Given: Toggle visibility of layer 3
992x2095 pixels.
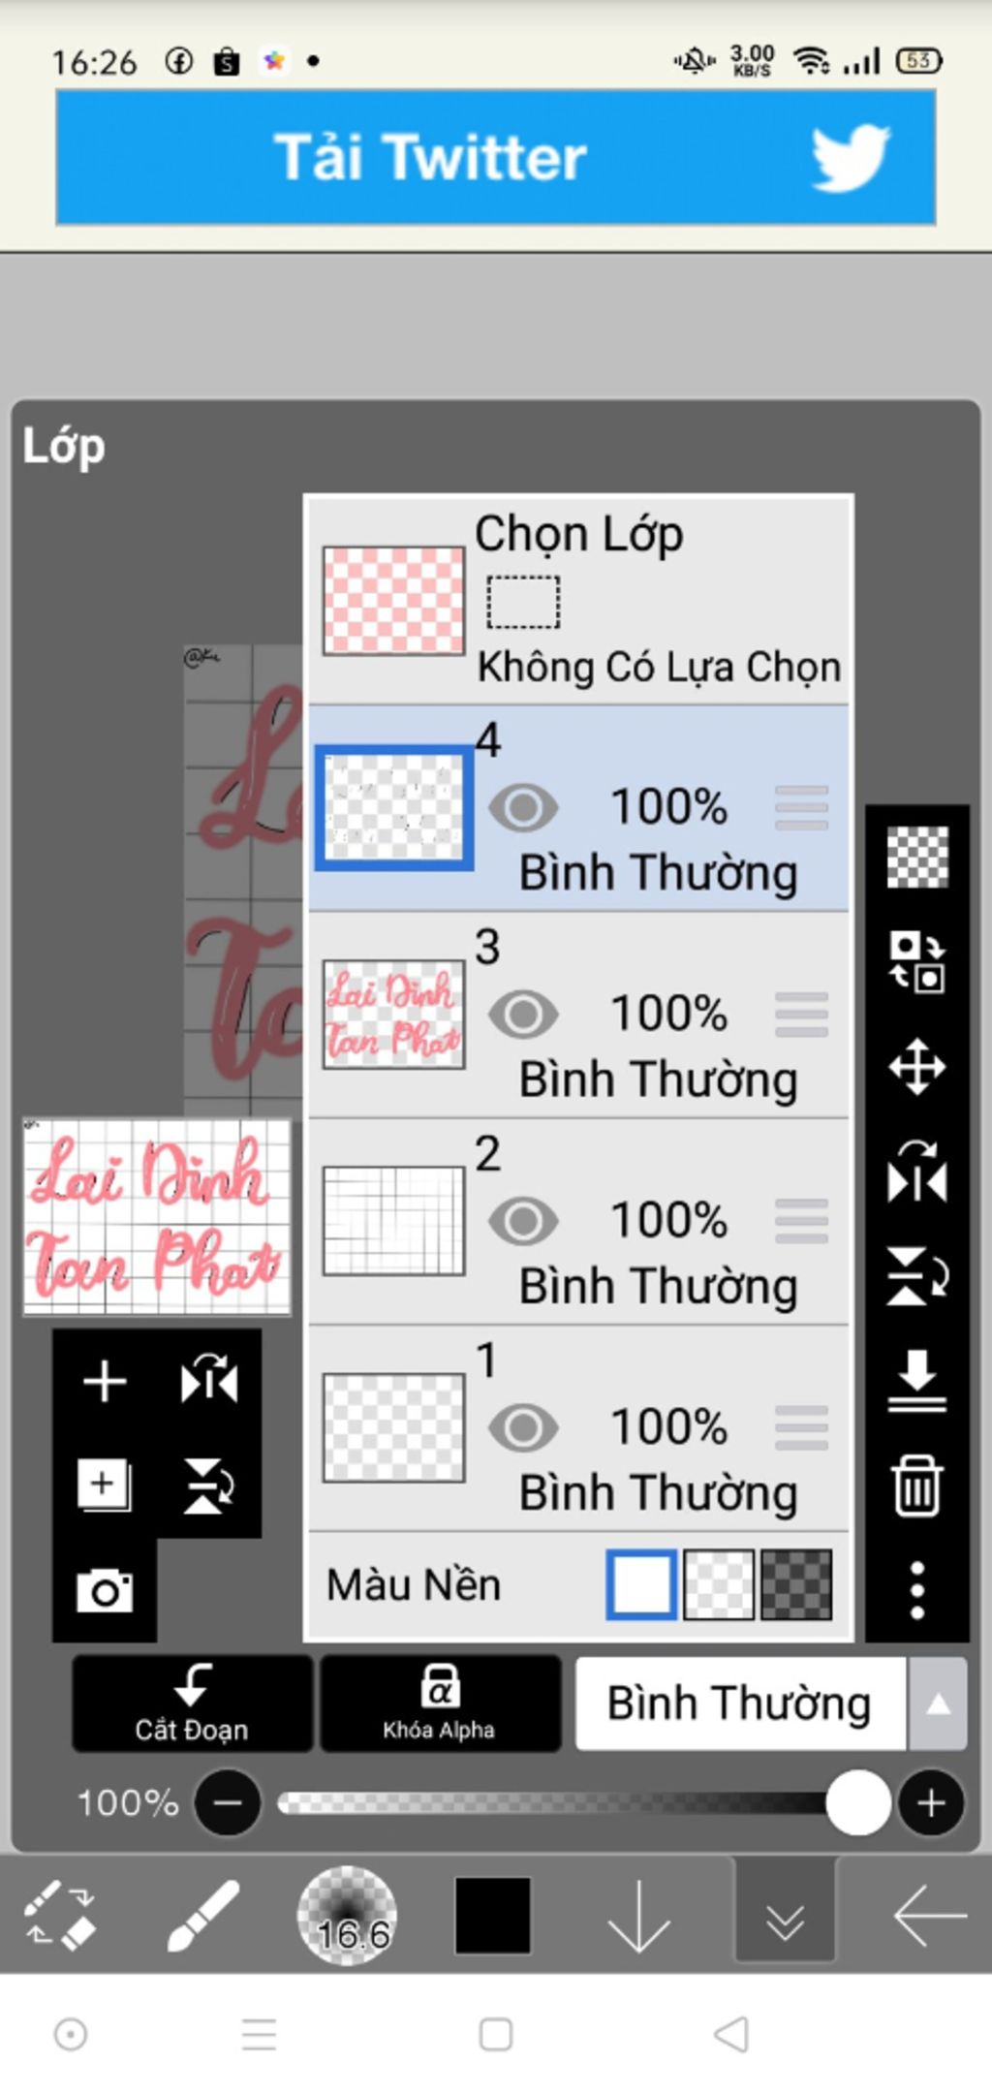Looking at the screenshot, I should click(523, 1015).
